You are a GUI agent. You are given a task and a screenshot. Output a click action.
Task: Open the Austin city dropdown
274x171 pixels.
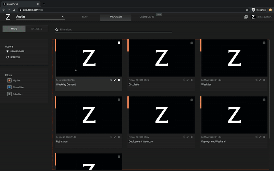point(40,17)
